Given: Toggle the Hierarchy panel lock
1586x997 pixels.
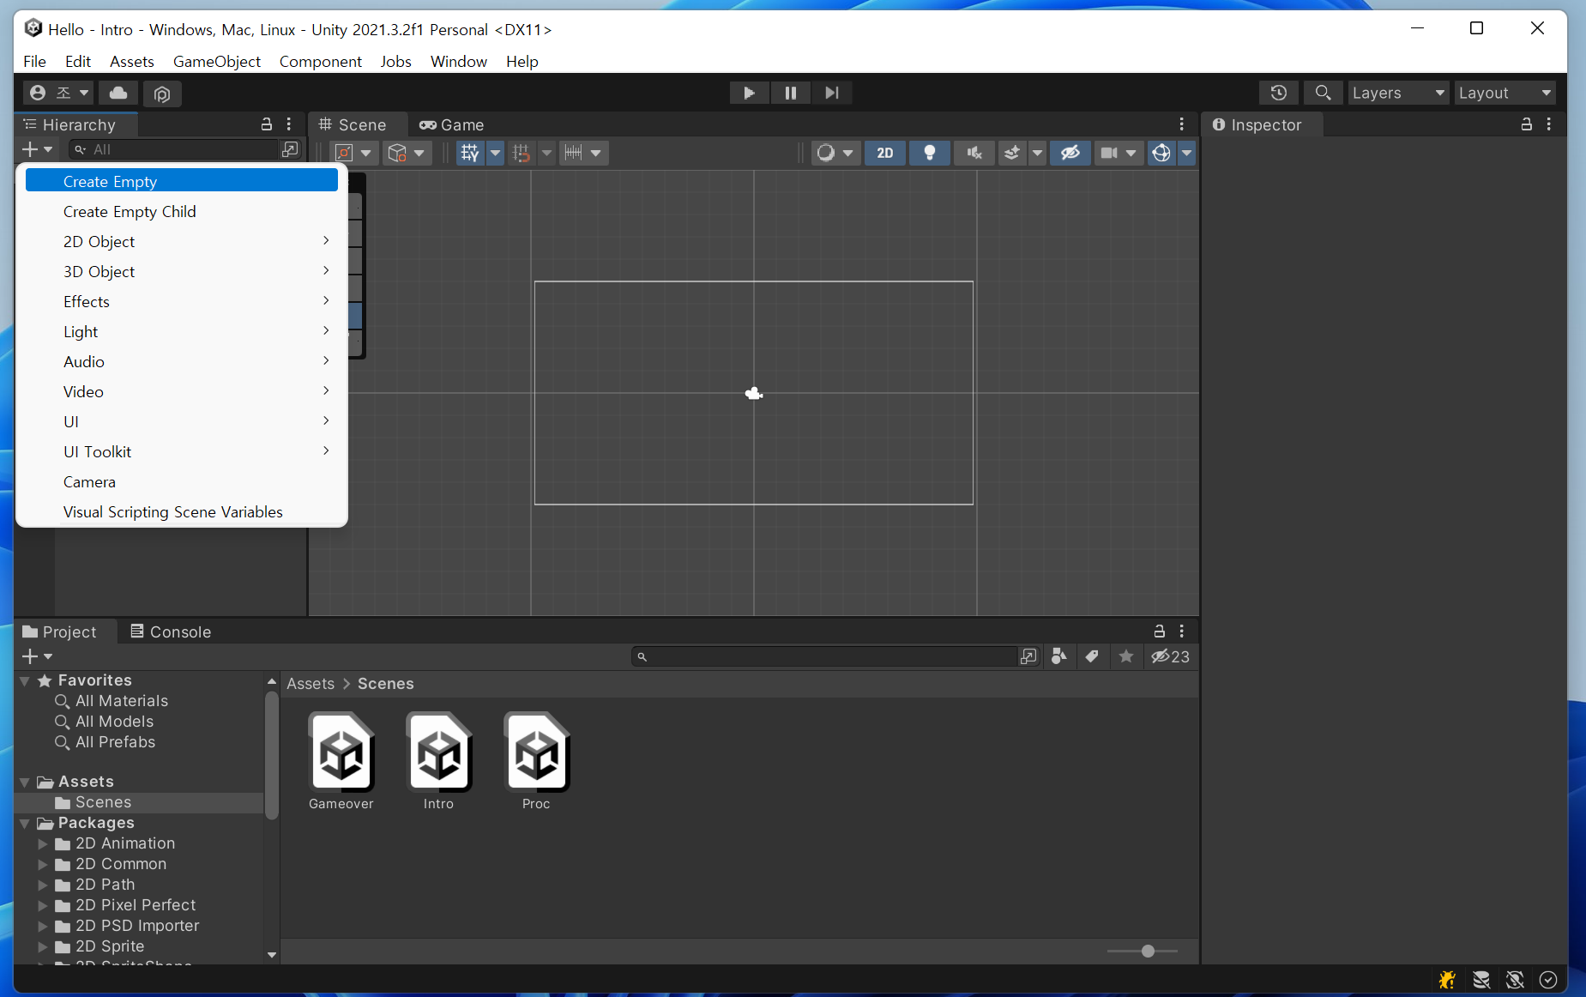Looking at the screenshot, I should click(x=267, y=124).
